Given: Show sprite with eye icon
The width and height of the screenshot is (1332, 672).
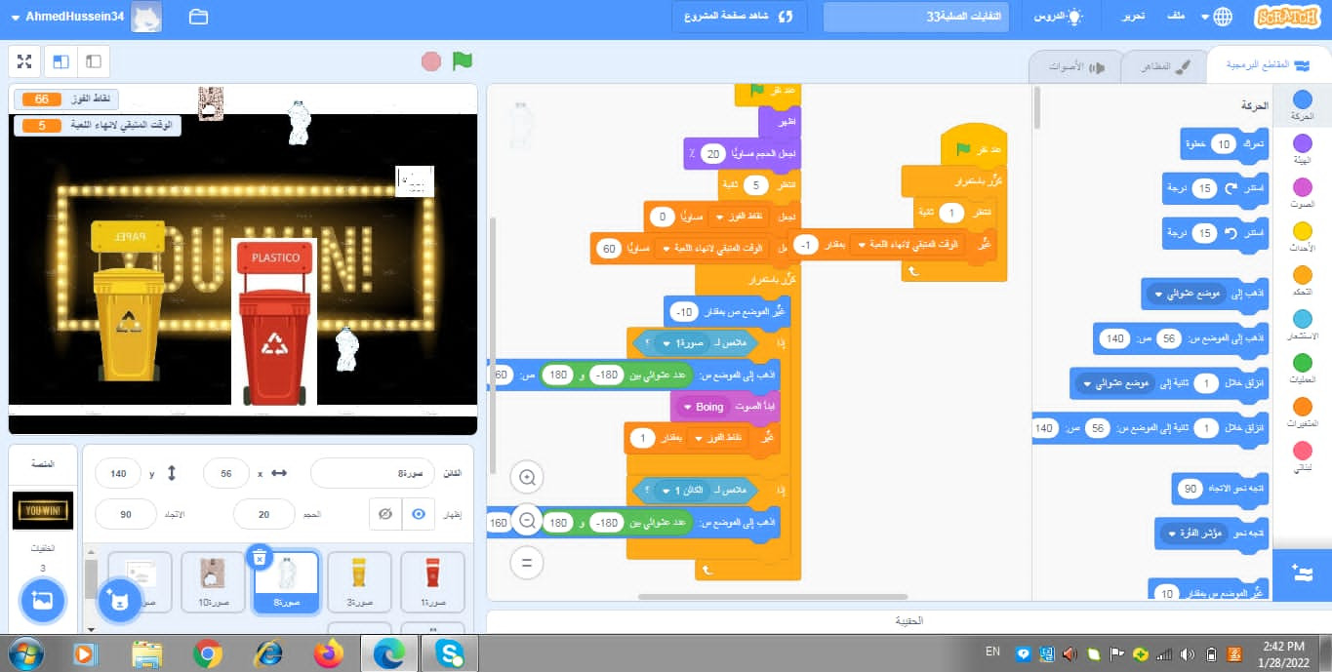Looking at the screenshot, I should (x=419, y=514).
